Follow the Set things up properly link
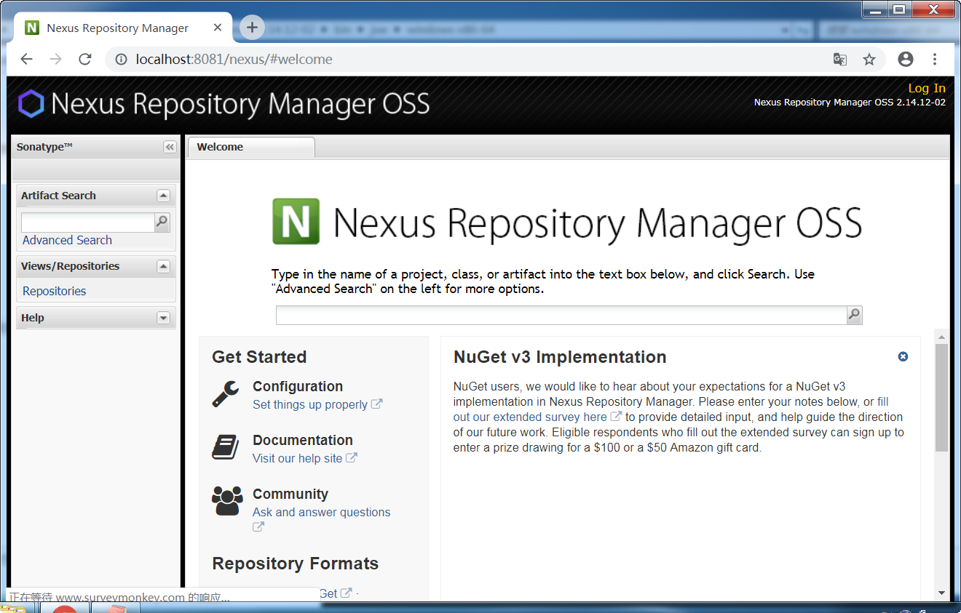This screenshot has width=961, height=613. pyautogui.click(x=310, y=404)
